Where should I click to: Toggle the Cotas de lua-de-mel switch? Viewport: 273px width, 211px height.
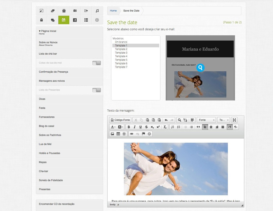point(97,63)
